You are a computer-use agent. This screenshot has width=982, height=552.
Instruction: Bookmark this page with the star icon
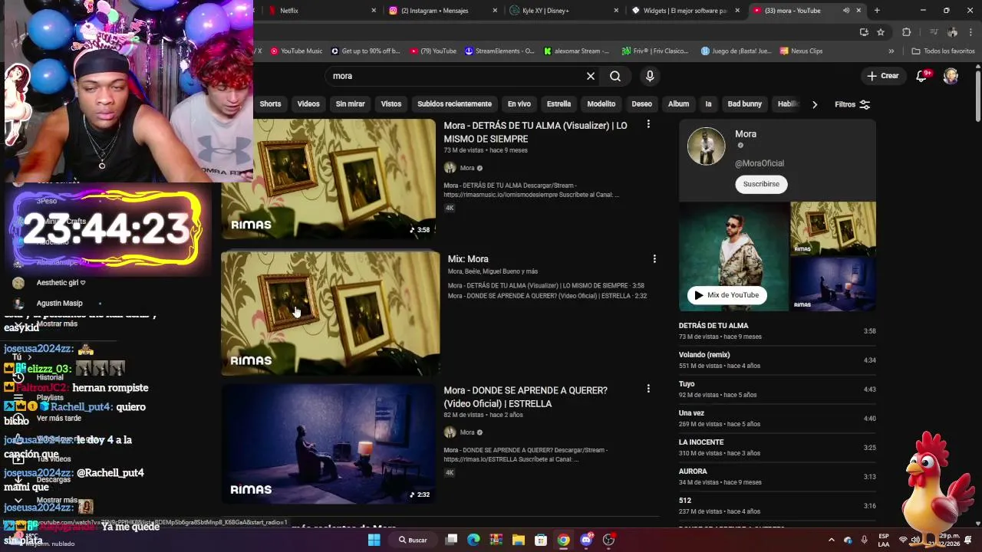(881, 32)
